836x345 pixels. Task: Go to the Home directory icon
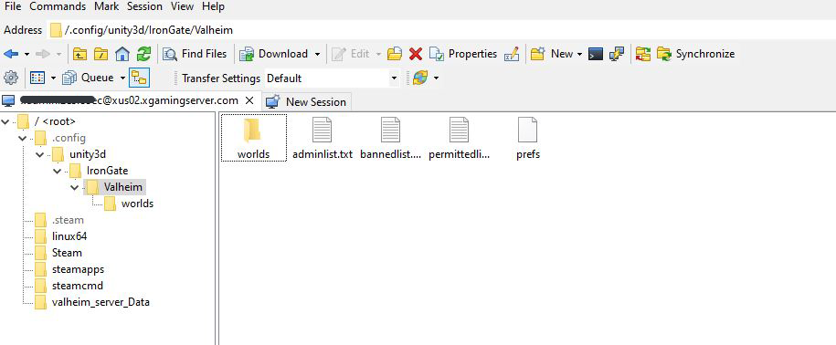click(x=122, y=54)
